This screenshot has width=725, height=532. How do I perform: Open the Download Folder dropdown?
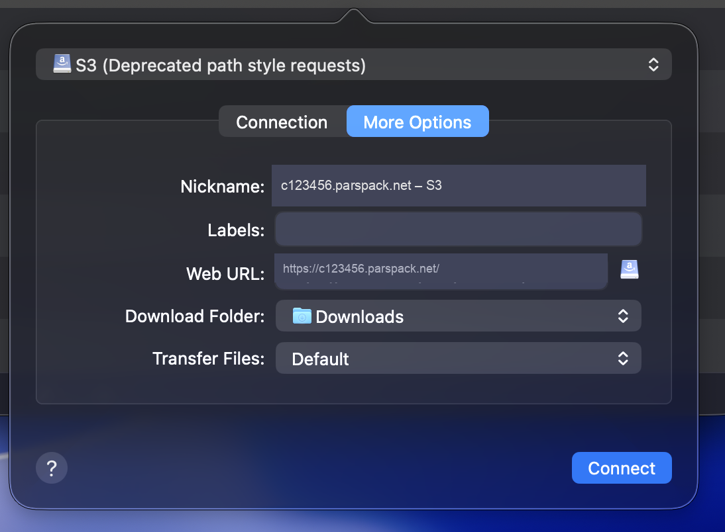459,316
